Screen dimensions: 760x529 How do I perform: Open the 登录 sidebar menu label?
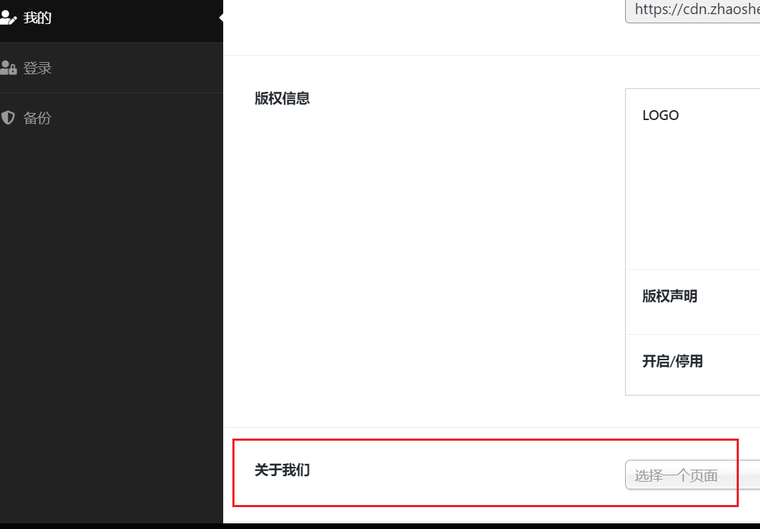tap(37, 68)
